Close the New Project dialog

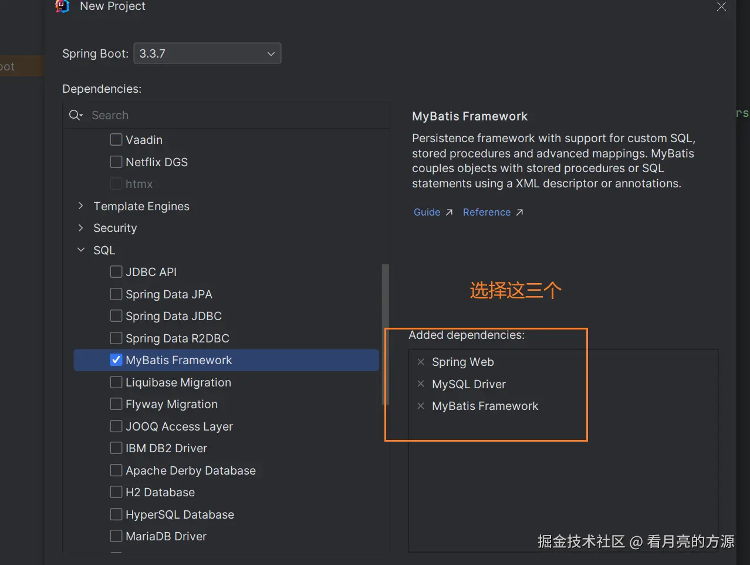click(x=721, y=6)
